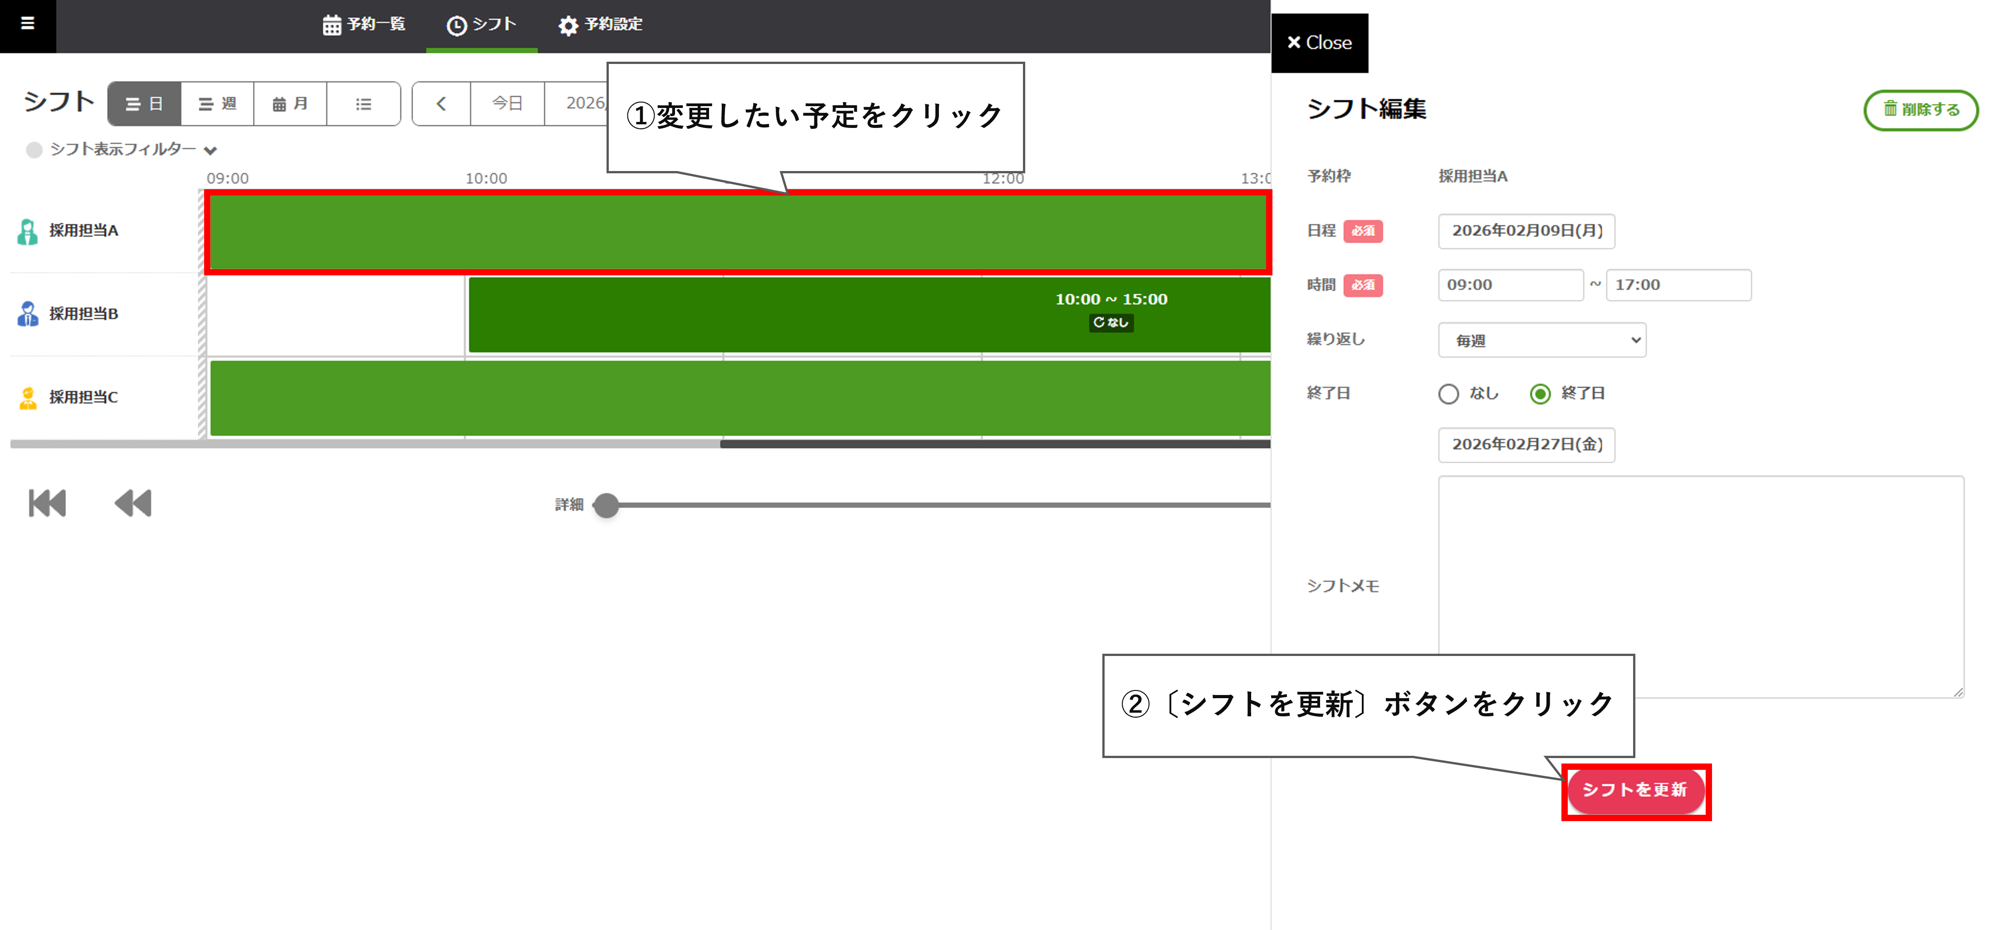Click the シフトを更新 button
Screen dimensions: 1996x930
[1636, 790]
